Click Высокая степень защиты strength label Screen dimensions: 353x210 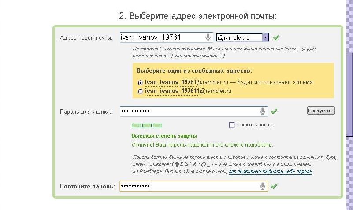point(164,136)
